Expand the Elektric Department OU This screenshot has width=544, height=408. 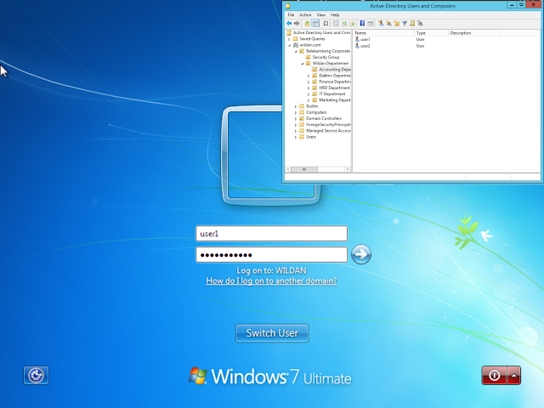click(309, 76)
